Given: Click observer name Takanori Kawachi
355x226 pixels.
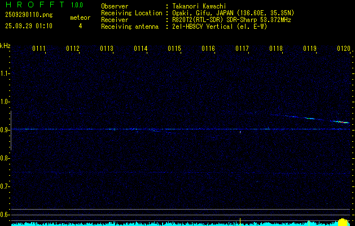Looking at the screenshot, I should [199, 6].
